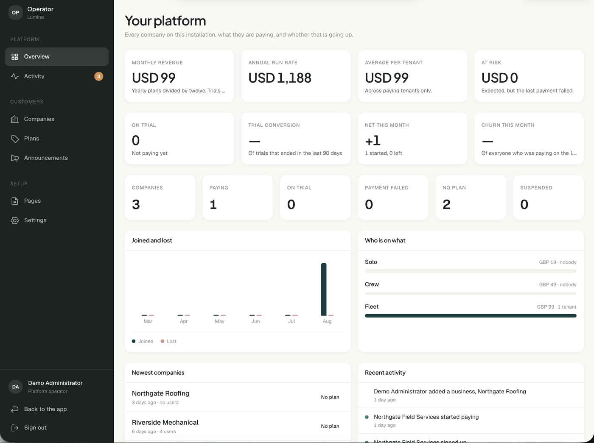Click the Activity pulse icon
Screen dimensions: 594x443
click(x=15, y=76)
